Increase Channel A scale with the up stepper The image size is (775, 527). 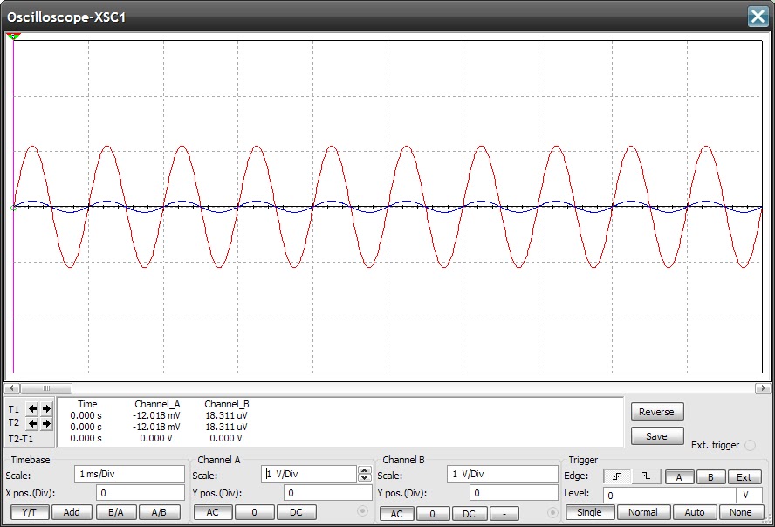[x=365, y=470]
